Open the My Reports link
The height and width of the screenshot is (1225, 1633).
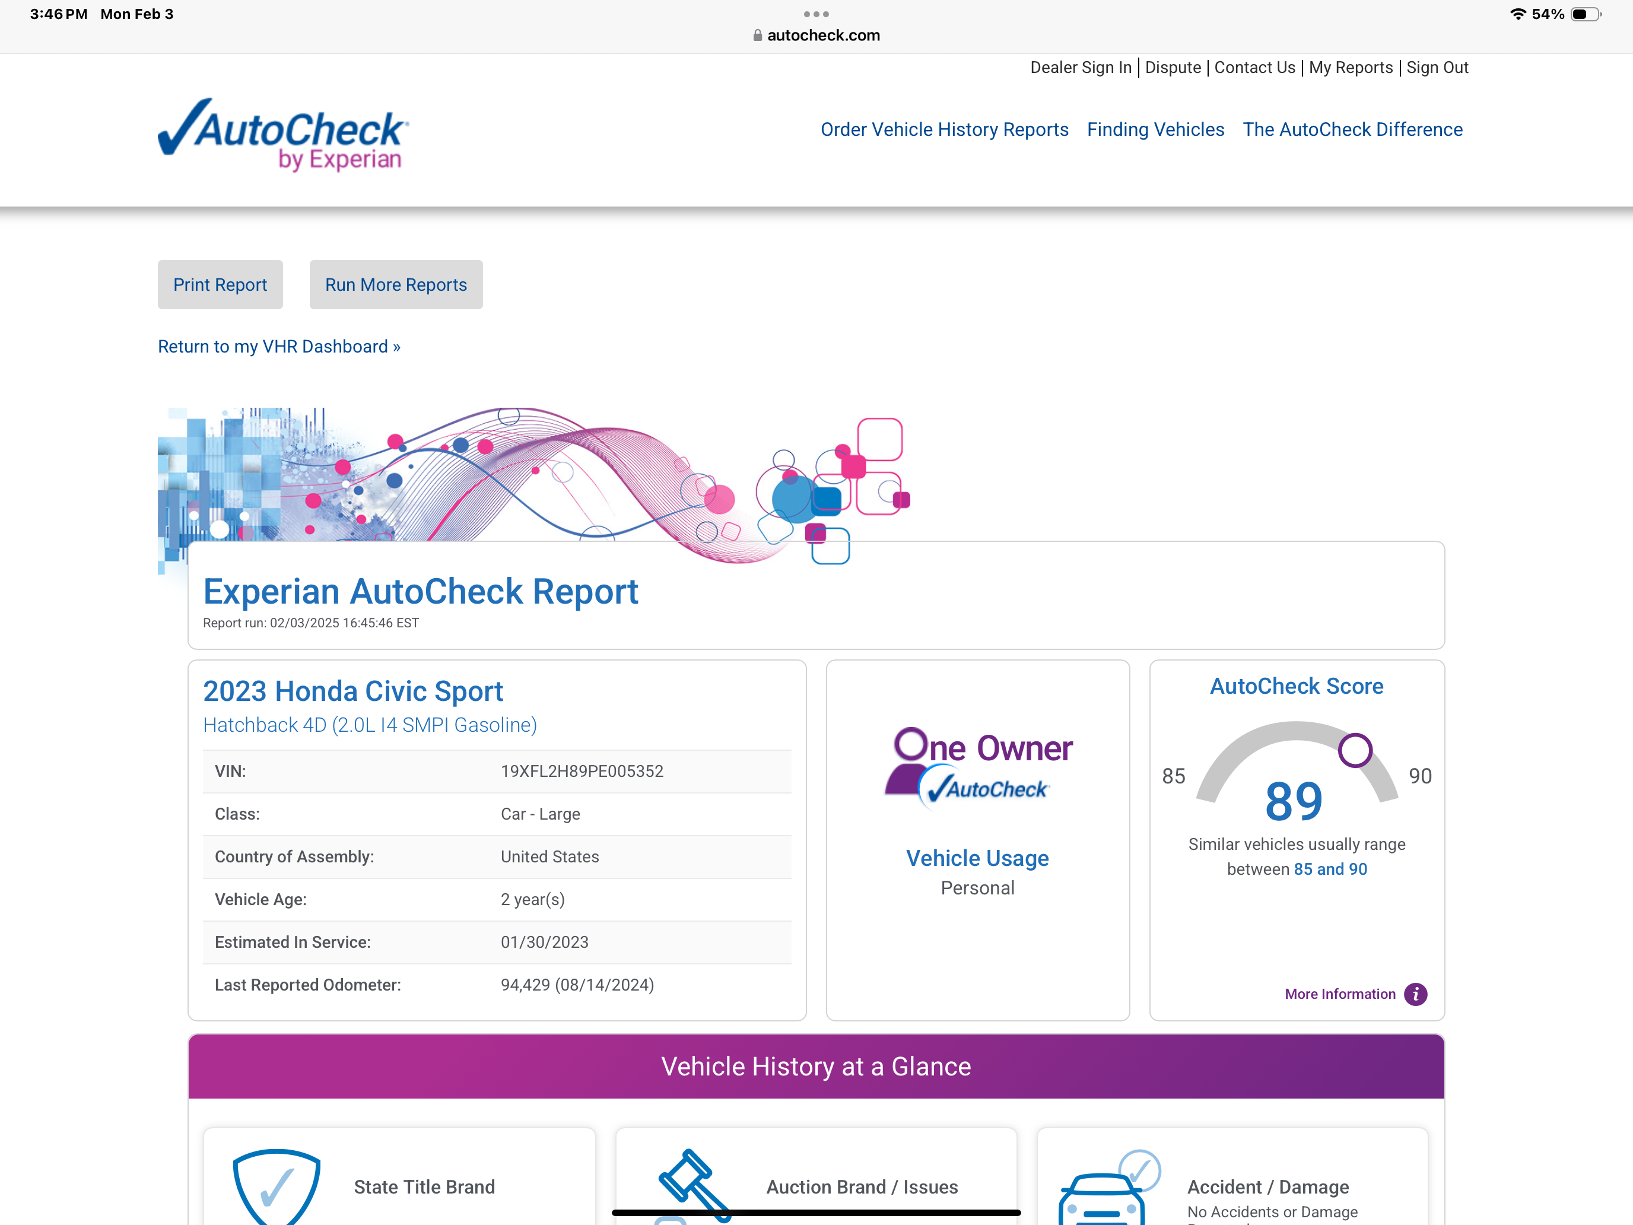click(x=1351, y=67)
